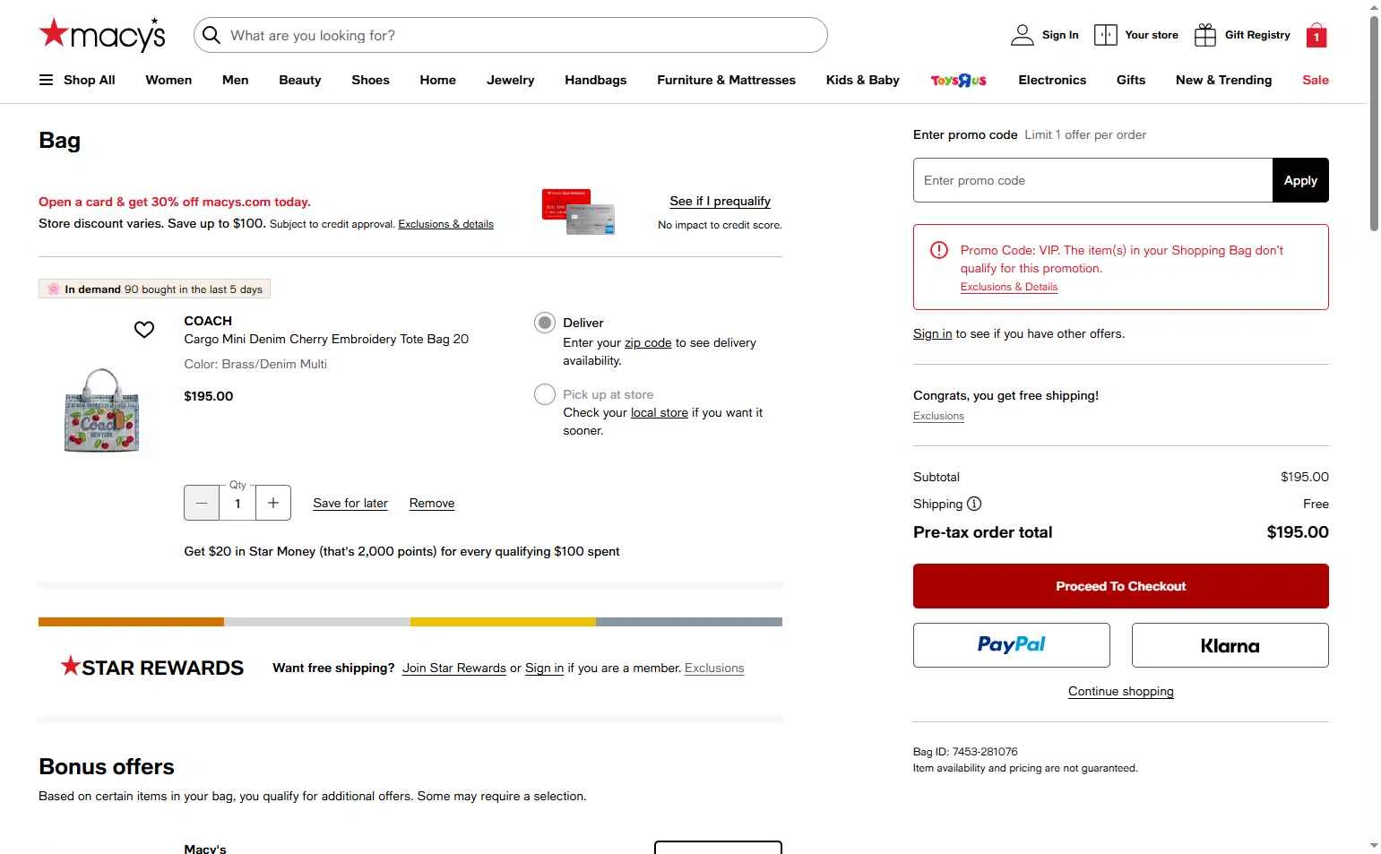Open the Women menu
The height and width of the screenshot is (854, 1381).
[168, 80]
